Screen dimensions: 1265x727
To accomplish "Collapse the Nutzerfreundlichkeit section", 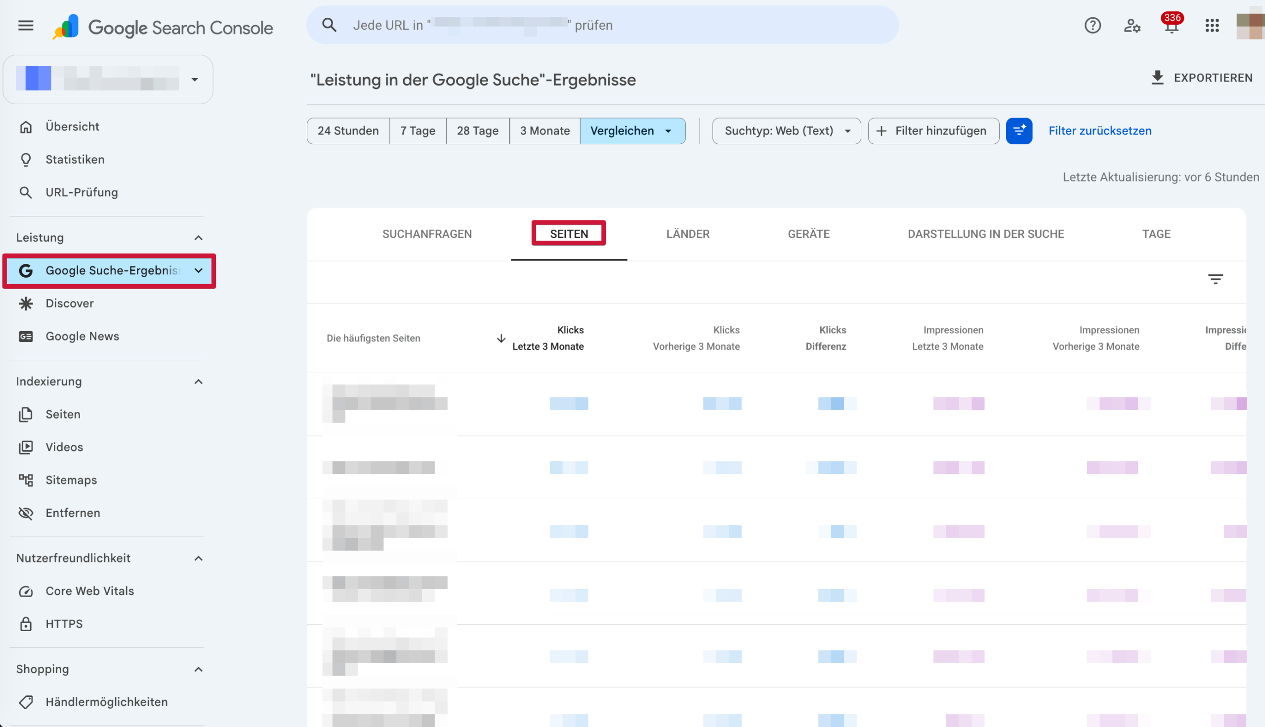I will [x=198, y=558].
